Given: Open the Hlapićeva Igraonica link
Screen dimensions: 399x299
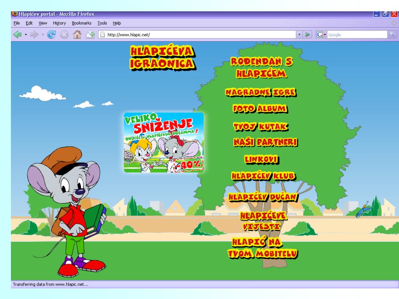Looking at the screenshot, I should point(162,58).
